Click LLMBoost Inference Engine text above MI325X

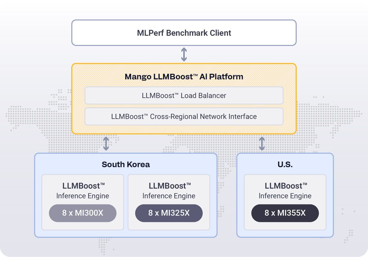click(169, 191)
